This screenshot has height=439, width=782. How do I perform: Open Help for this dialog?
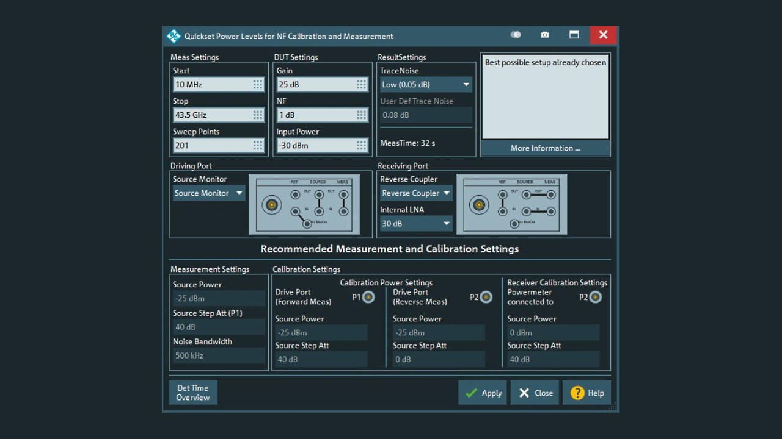tap(586, 393)
